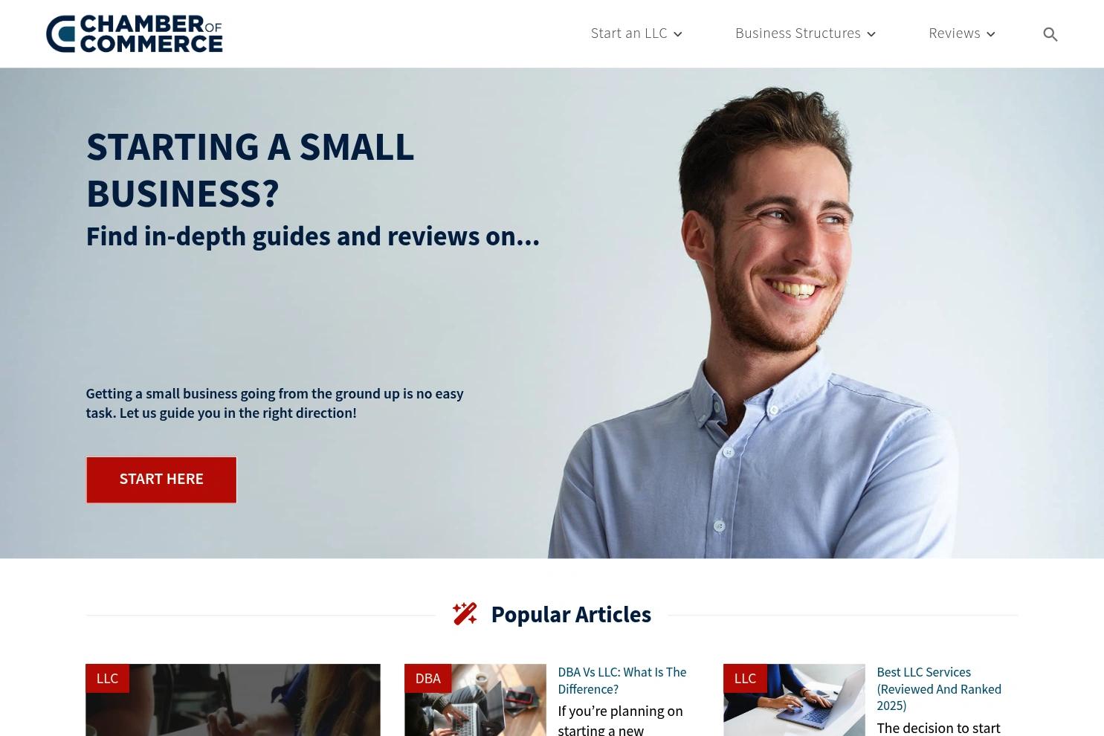Click LLC tag on first article

[x=107, y=678]
